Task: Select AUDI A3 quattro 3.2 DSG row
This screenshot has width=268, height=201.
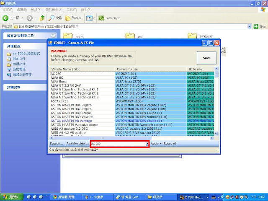Action: [x=82, y=129]
